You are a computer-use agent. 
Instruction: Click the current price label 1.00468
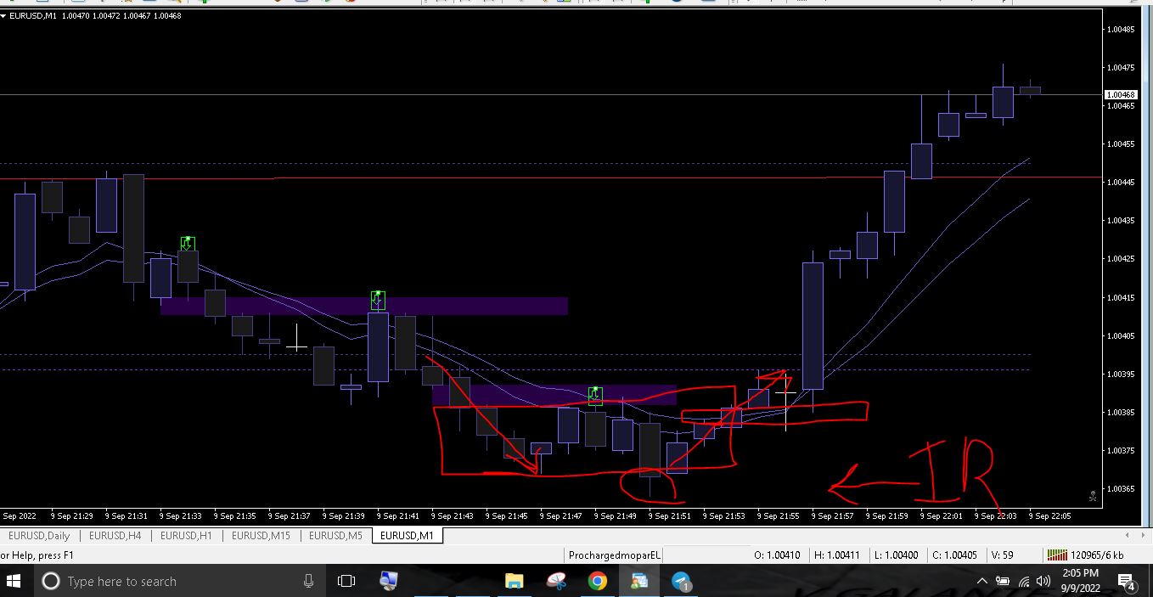(x=1121, y=95)
